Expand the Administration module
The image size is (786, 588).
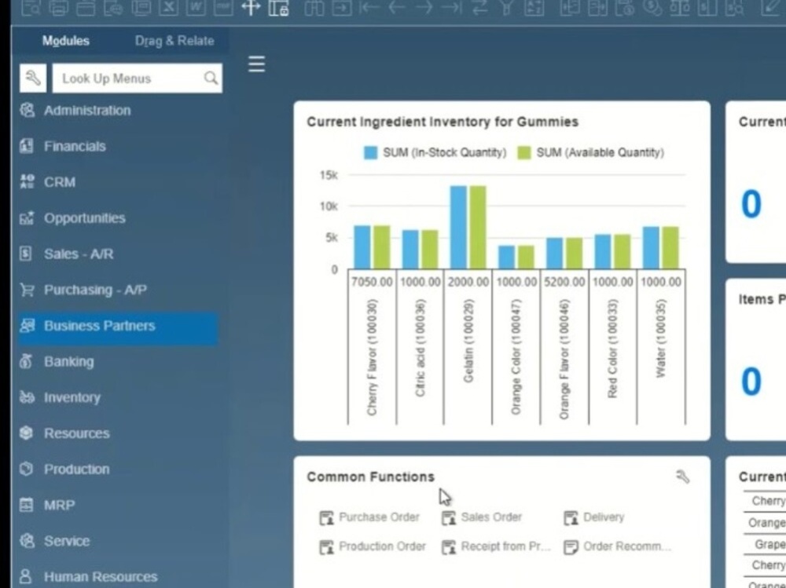[x=86, y=110]
